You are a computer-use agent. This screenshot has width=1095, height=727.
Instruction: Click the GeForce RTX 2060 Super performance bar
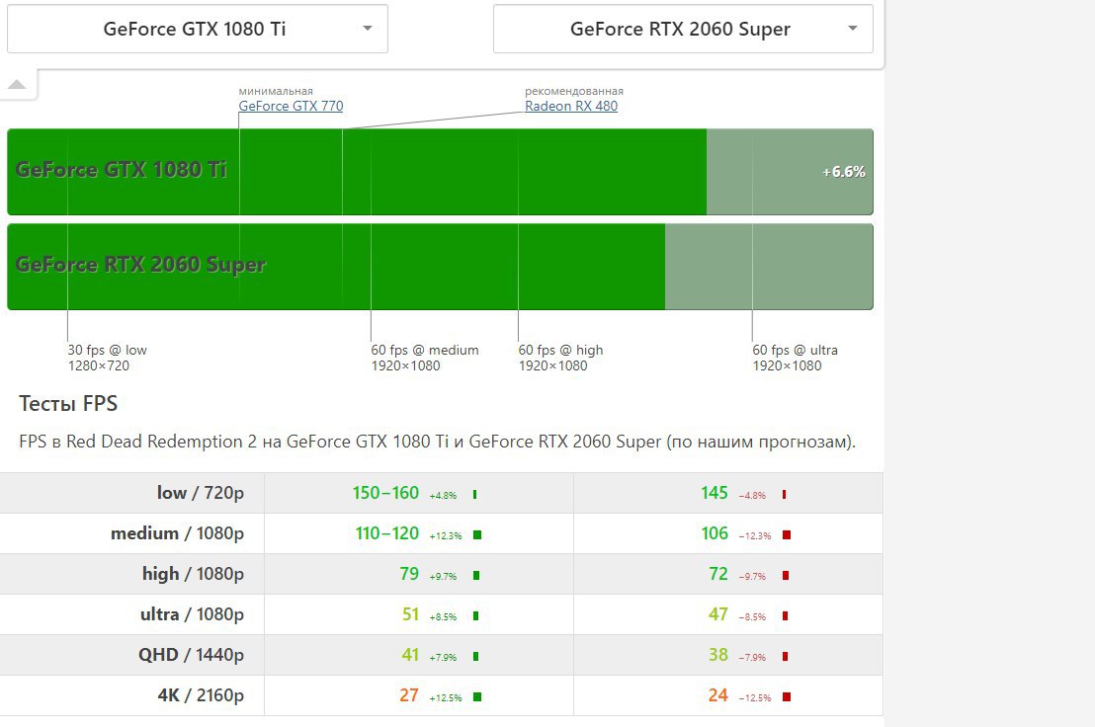[440, 267]
